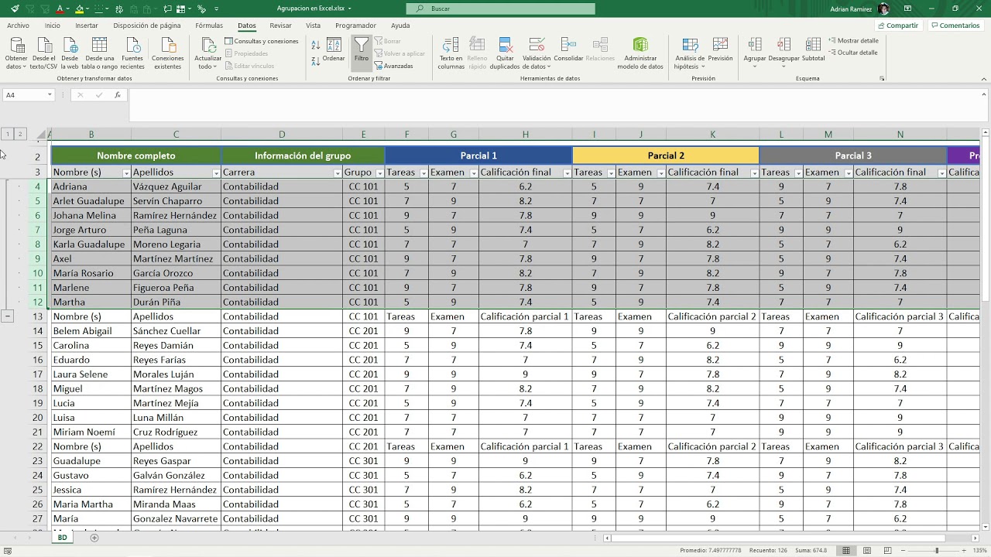The width and height of the screenshot is (991, 557).
Task: Click the 135% zoom level
Action: 979,550
